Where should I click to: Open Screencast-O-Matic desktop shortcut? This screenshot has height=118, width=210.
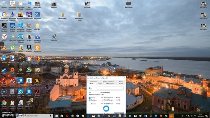[x=4, y=93]
